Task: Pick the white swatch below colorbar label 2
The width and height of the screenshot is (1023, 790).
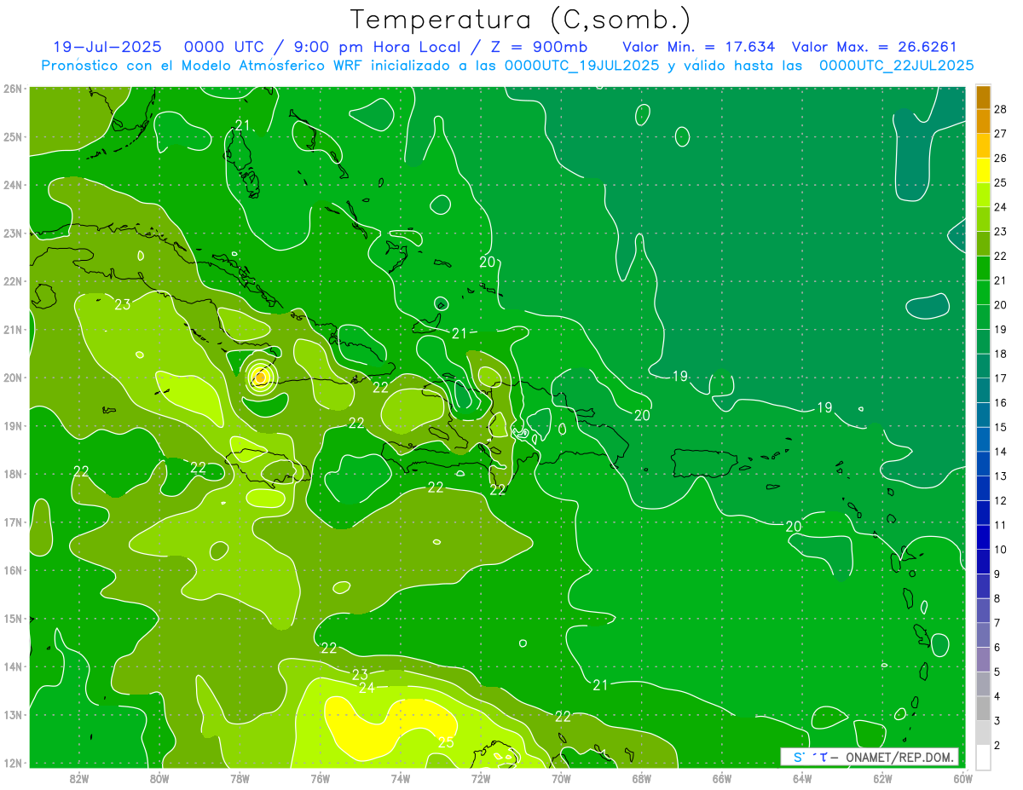Action: pyautogui.click(x=983, y=757)
